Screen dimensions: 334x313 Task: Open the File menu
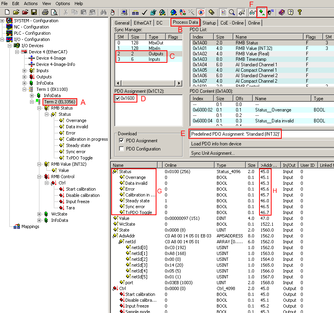[4, 4]
